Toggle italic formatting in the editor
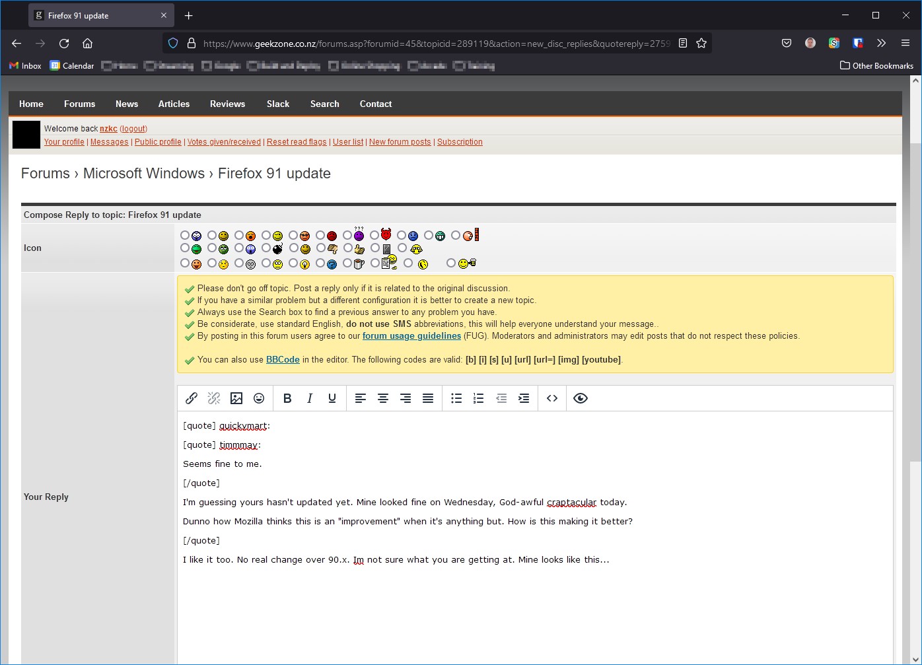Image resolution: width=922 pixels, height=665 pixels. [310, 398]
